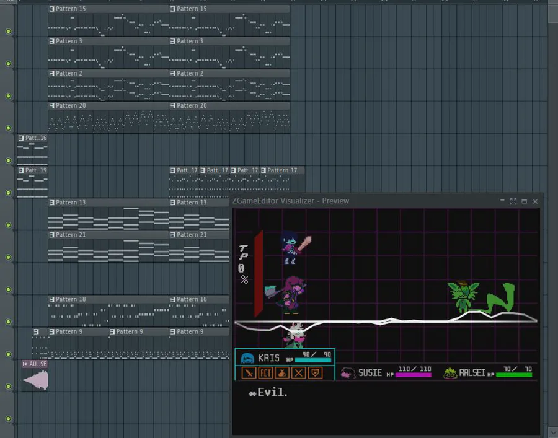Click Ralsei's head icon in the party panel
This screenshot has height=438, width=558.
[450, 372]
